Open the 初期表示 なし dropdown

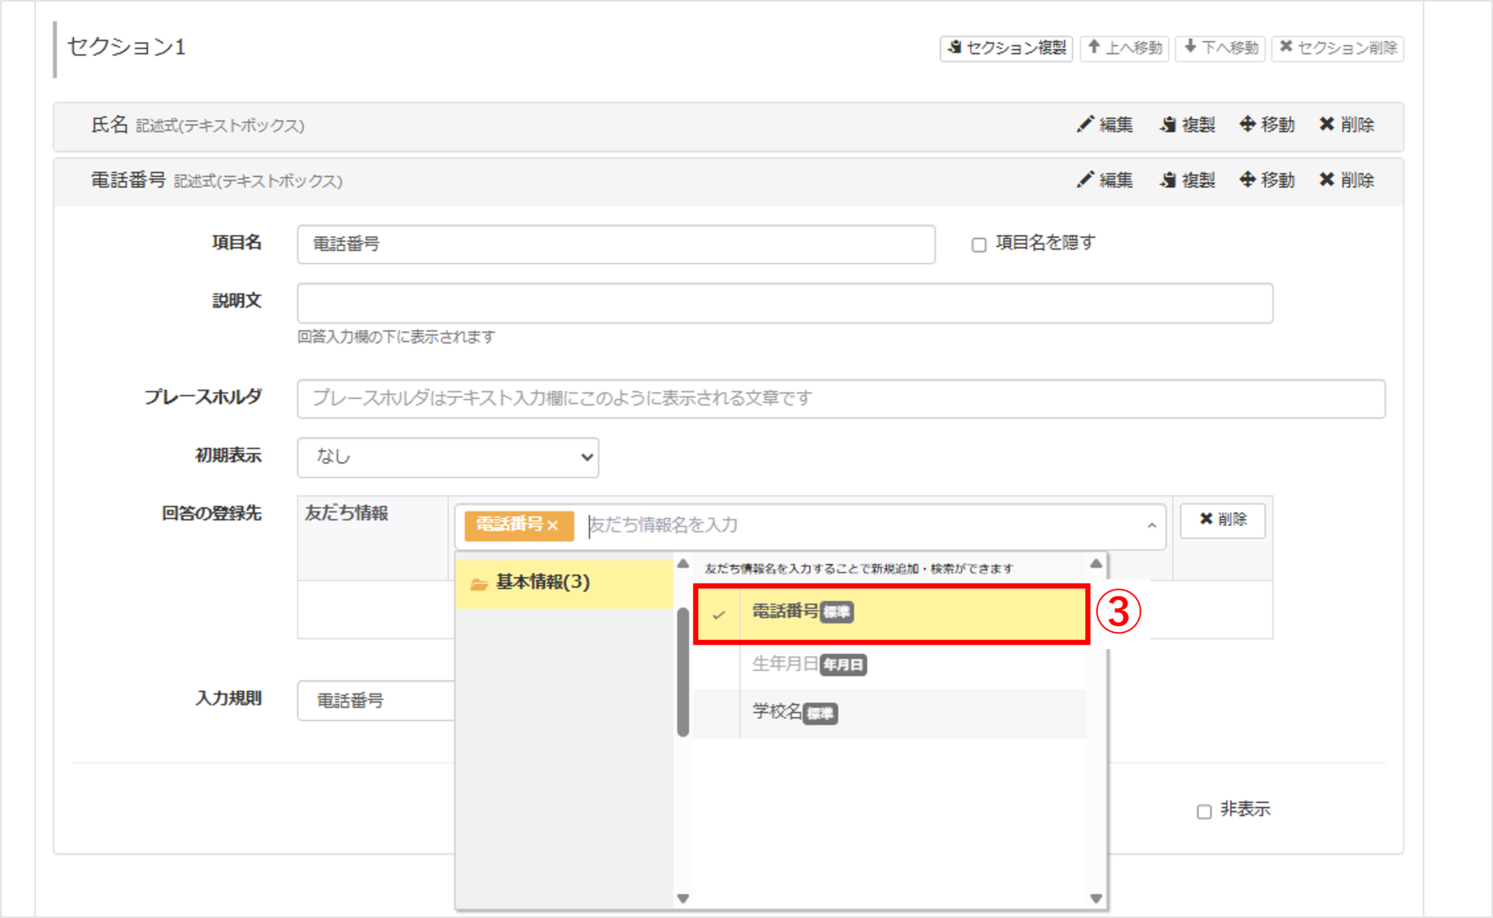tap(448, 457)
